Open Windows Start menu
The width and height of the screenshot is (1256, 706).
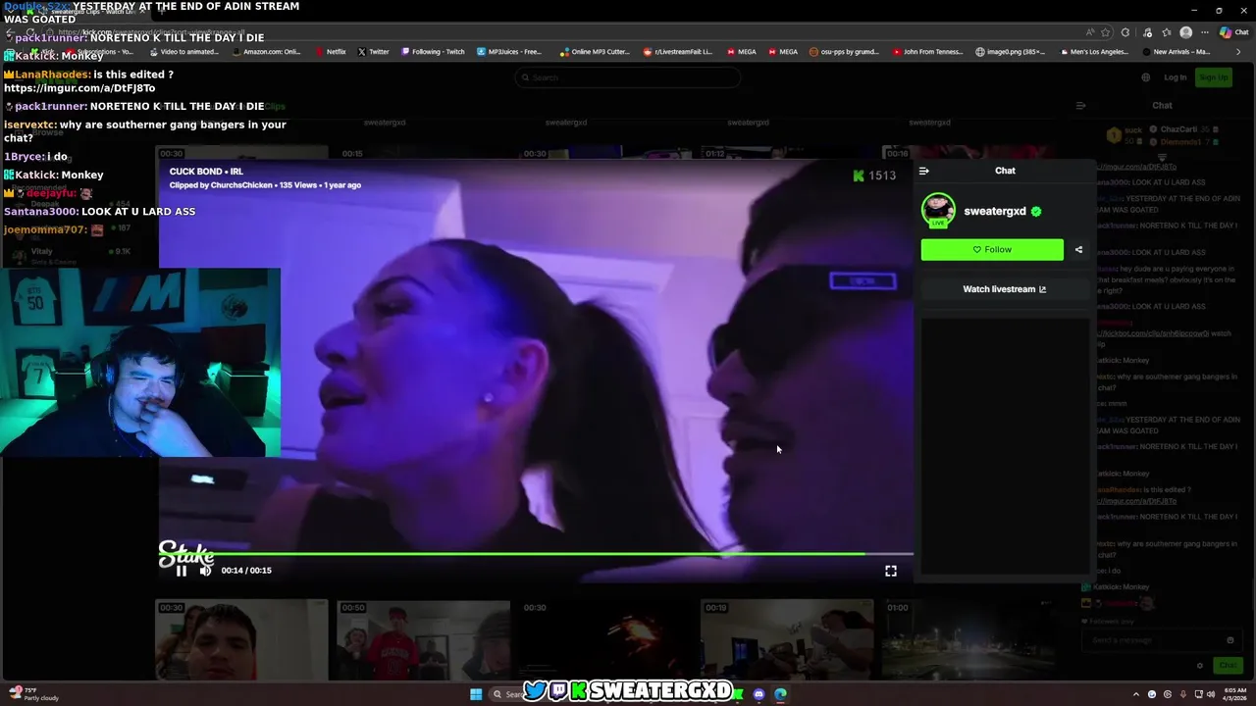coord(476,694)
